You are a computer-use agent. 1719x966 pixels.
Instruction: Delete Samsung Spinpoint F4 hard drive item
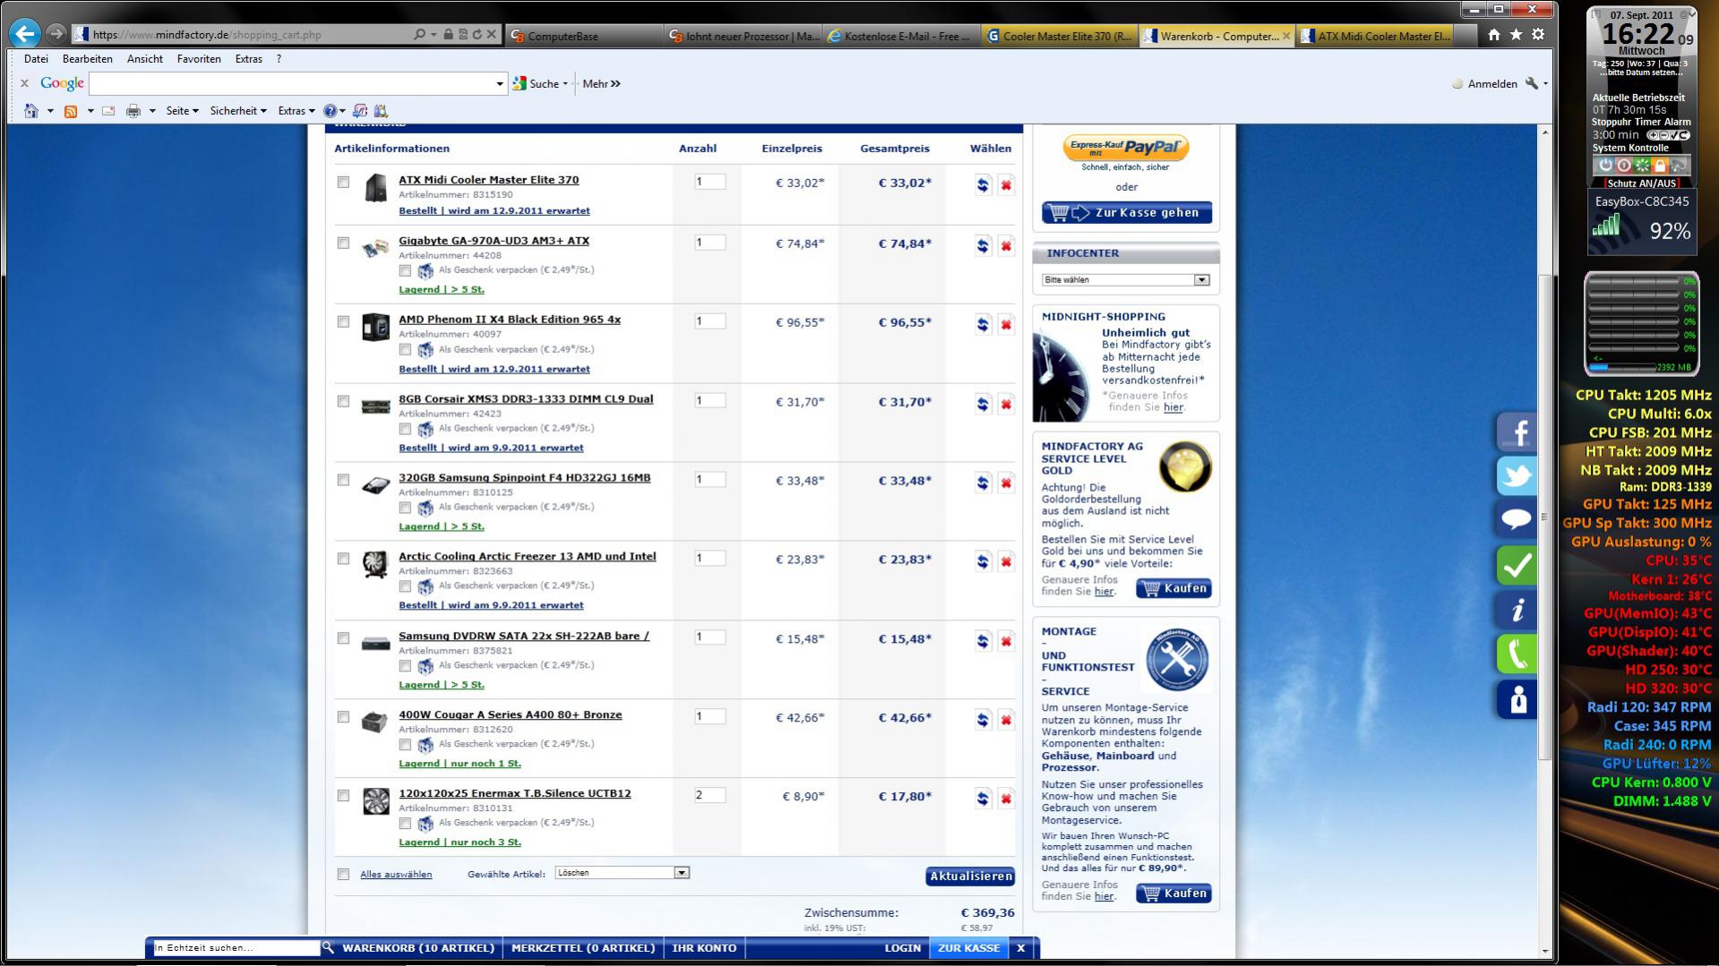[1006, 483]
